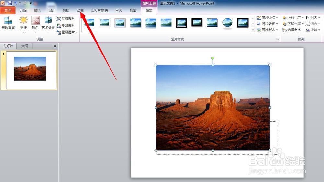Expand the Reset Picture dropdown arrow

click(x=77, y=32)
